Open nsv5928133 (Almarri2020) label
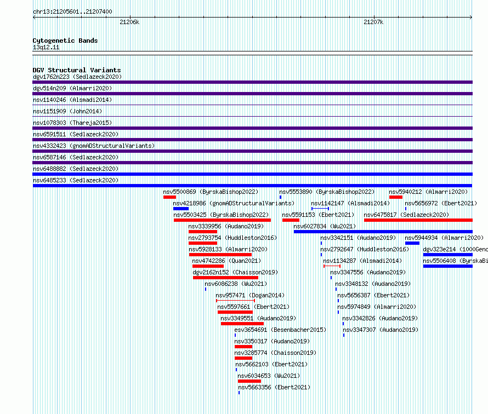 click(228, 249)
